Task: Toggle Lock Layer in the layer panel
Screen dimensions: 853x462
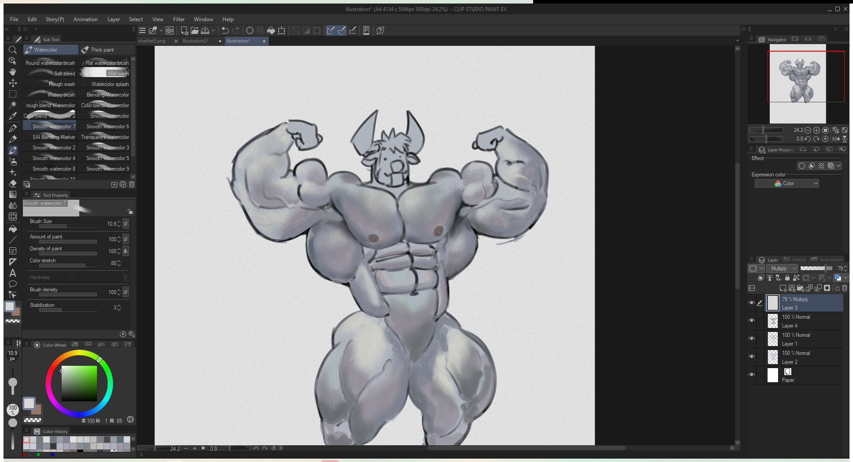Action: click(787, 278)
